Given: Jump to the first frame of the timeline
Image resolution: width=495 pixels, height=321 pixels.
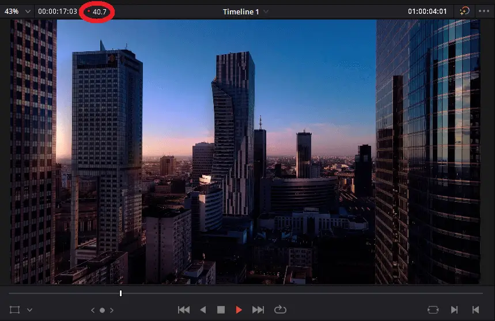Looking at the screenshot, I should click(x=184, y=310).
